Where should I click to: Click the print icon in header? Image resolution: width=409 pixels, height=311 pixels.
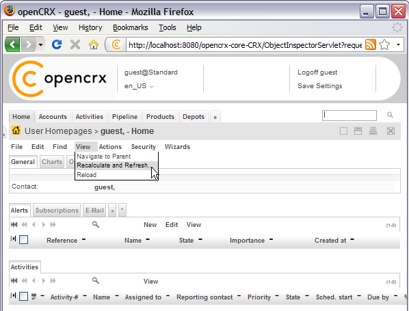[x=373, y=131]
